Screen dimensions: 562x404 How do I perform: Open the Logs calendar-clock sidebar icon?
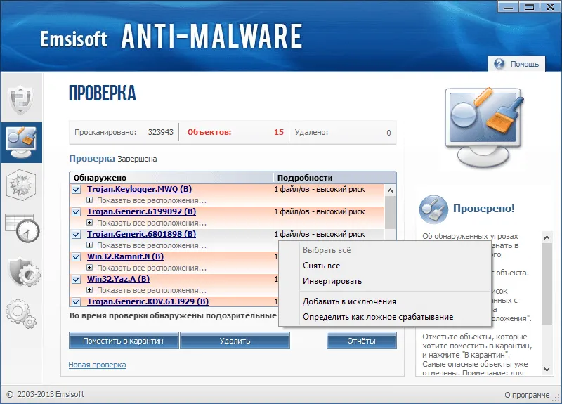coord(22,228)
